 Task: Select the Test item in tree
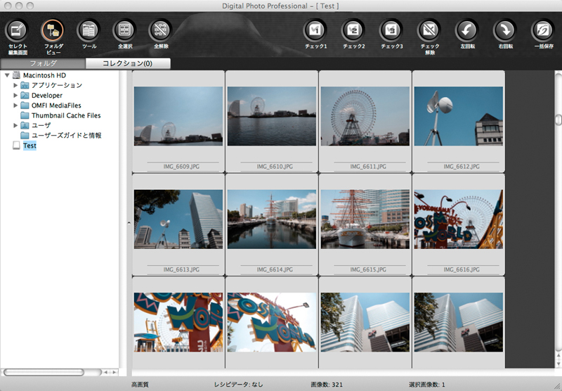click(30, 146)
